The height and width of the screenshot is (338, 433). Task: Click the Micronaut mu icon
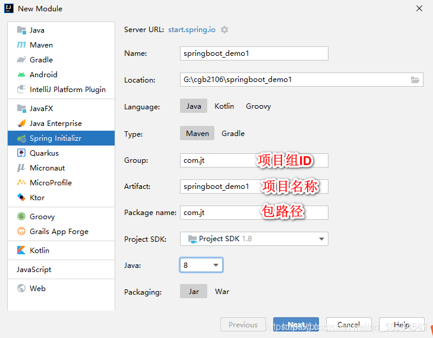(x=21, y=168)
